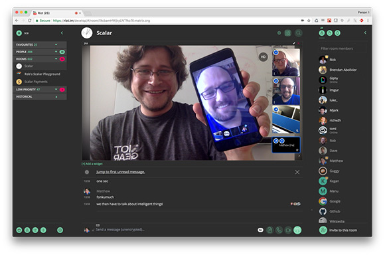Screen dimensions: 385x255
Task: Open the notifications panel icon
Action: 338,33
